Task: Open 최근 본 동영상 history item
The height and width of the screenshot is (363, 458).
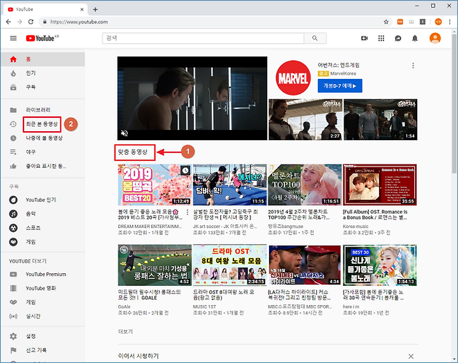Action: pyautogui.click(x=43, y=124)
